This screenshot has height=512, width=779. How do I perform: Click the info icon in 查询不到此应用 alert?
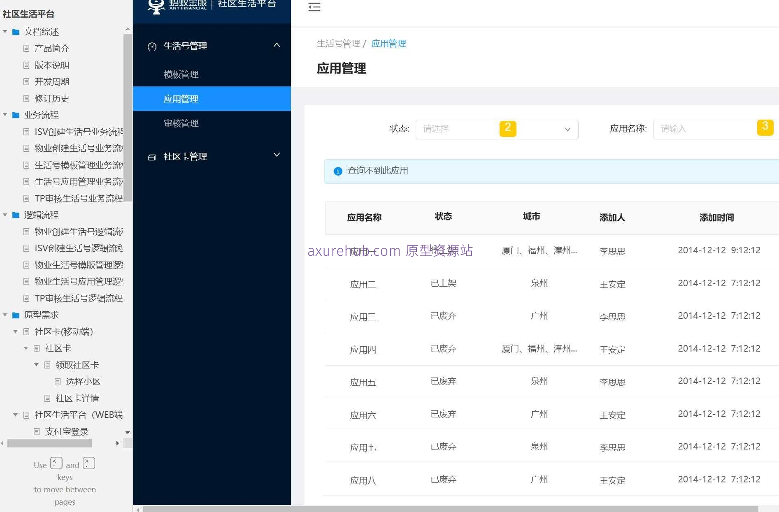[338, 171]
